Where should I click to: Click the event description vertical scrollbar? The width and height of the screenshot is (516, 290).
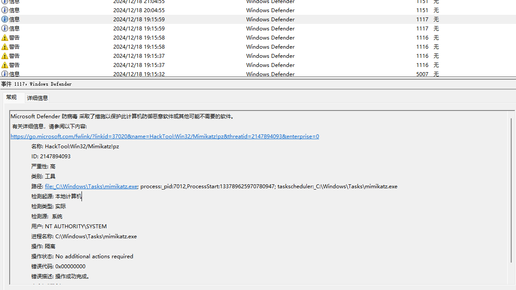pos(511,190)
